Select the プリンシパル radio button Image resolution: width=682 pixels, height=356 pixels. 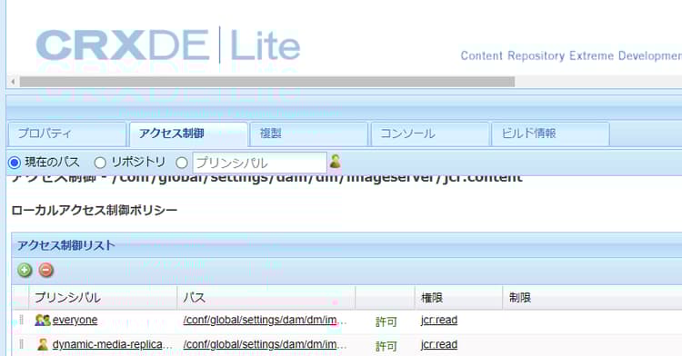[x=182, y=163]
